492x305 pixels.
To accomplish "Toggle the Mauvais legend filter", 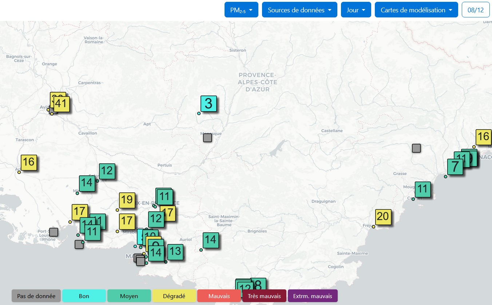I will point(219,296).
